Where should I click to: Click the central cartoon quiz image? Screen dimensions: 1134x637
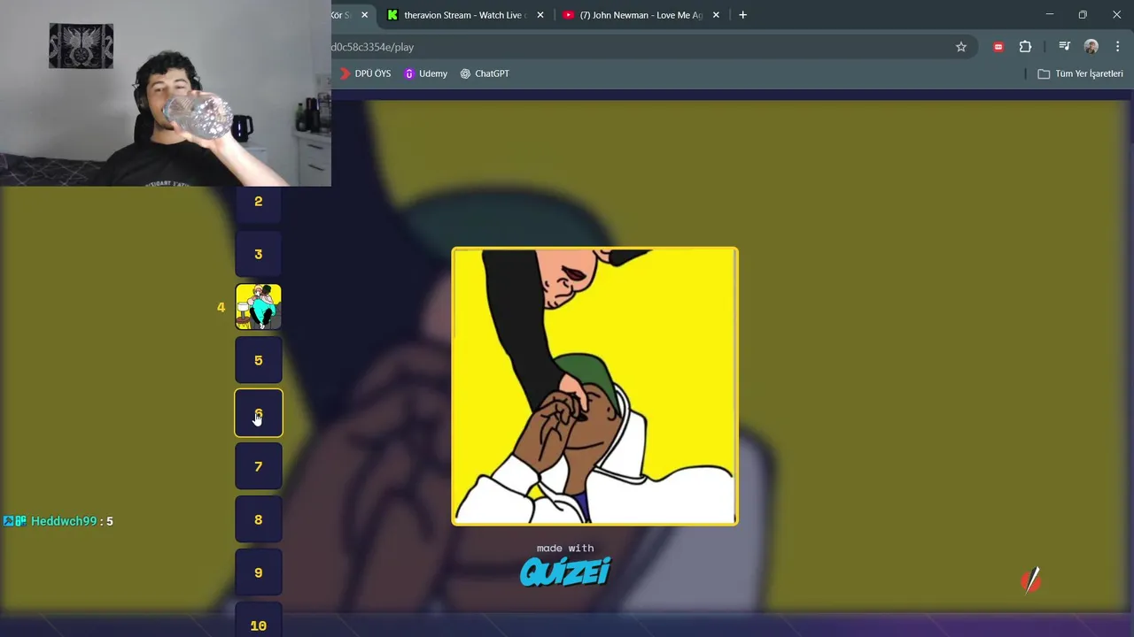coord(594,387)
